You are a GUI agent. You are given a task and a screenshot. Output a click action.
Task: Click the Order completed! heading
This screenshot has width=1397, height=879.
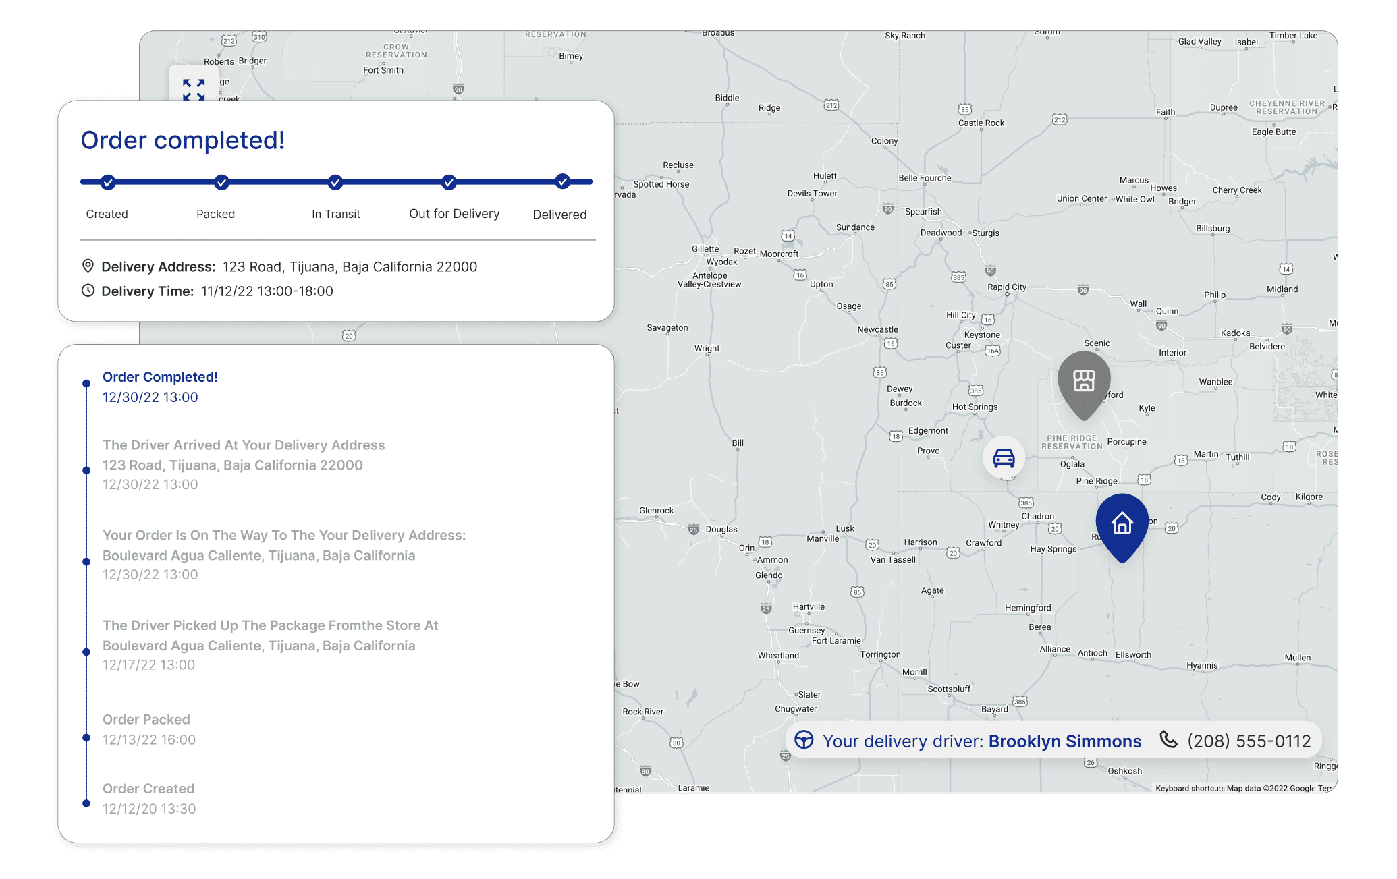(x=183, y=140)
